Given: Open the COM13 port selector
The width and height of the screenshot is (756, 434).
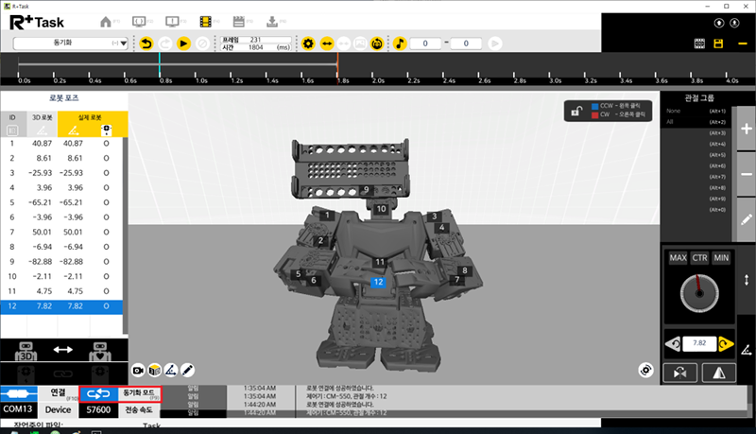Looking at the screenshot, I should pyautogui.click(x=18, y=410).
